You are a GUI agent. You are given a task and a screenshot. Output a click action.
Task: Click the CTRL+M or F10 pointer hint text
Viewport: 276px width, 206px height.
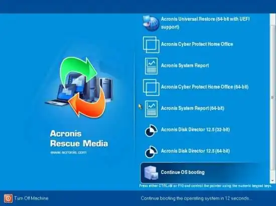click(x=205, y=185)
